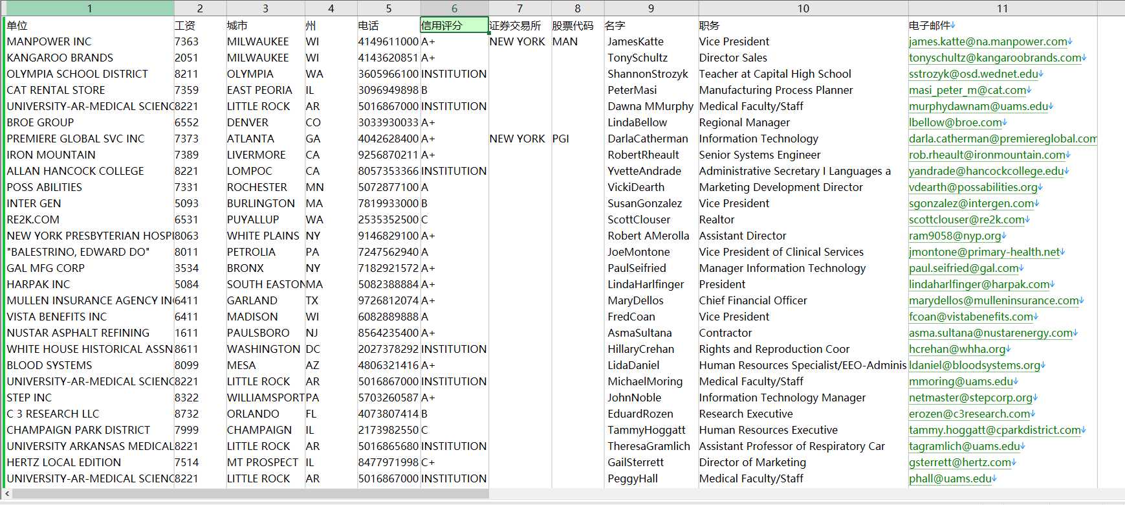Select the Realtor job cell
Viewport: 1125px width, 505px height.
click(803, 219)
